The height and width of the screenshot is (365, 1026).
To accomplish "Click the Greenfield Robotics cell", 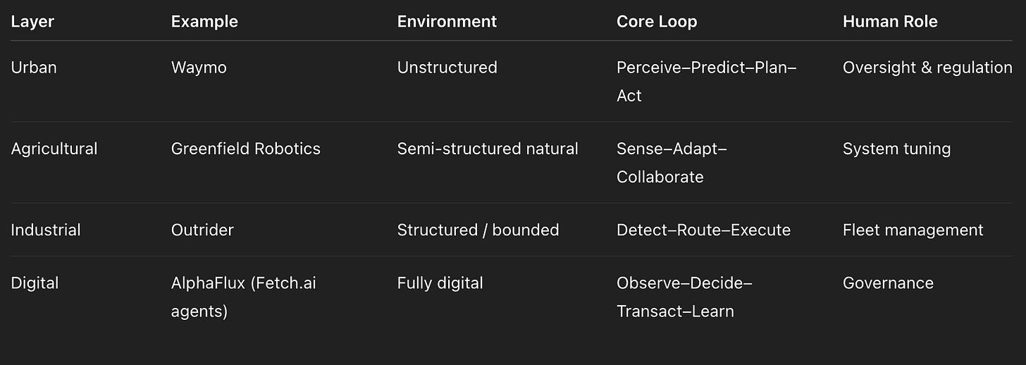I will pos(246,149).
